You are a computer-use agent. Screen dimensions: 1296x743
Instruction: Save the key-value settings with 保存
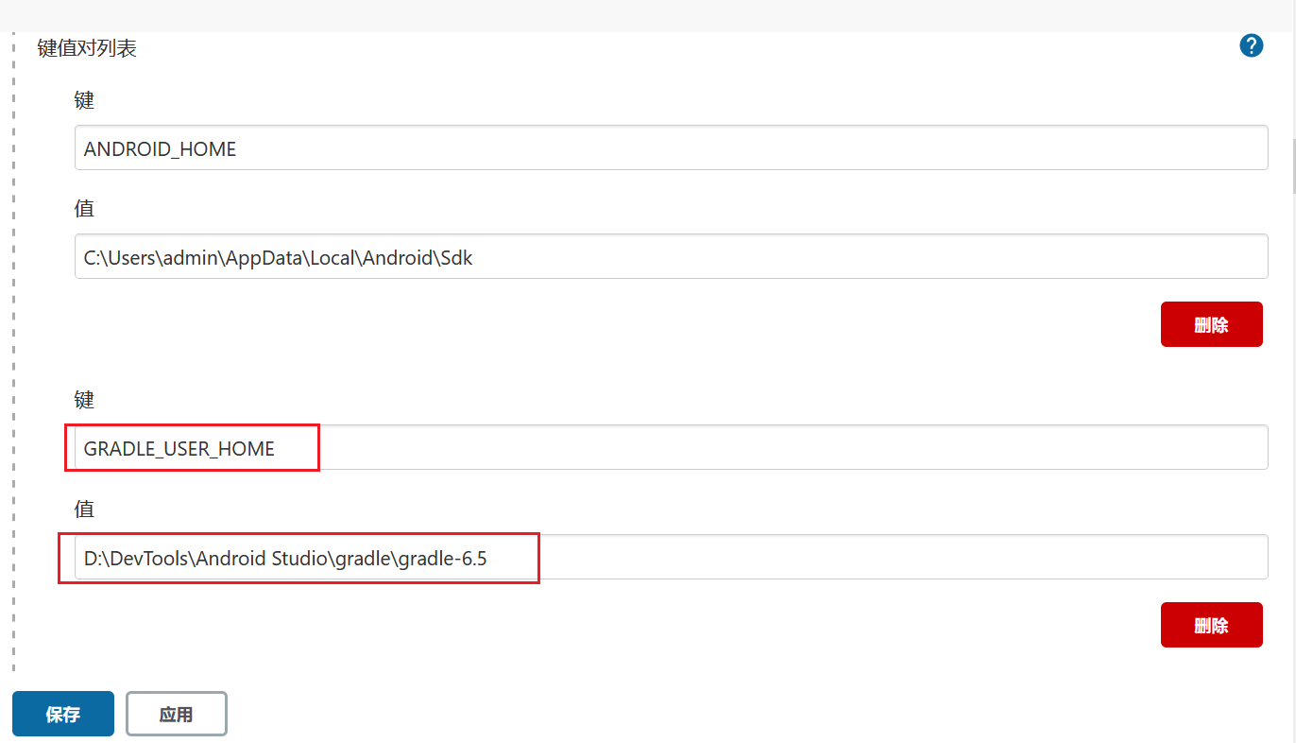pyautogui.click(x=62, y=714)
